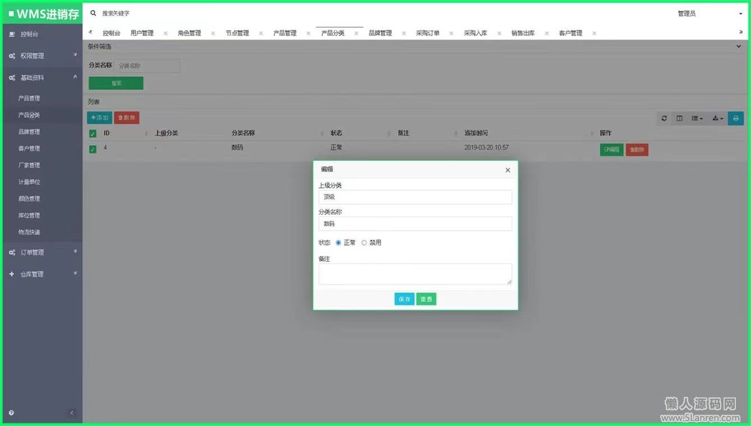Screen dimensions: 751x426
Task: Open 产品管理 in the sidebar
Action: pyautogui.click(x=29, y=98)
